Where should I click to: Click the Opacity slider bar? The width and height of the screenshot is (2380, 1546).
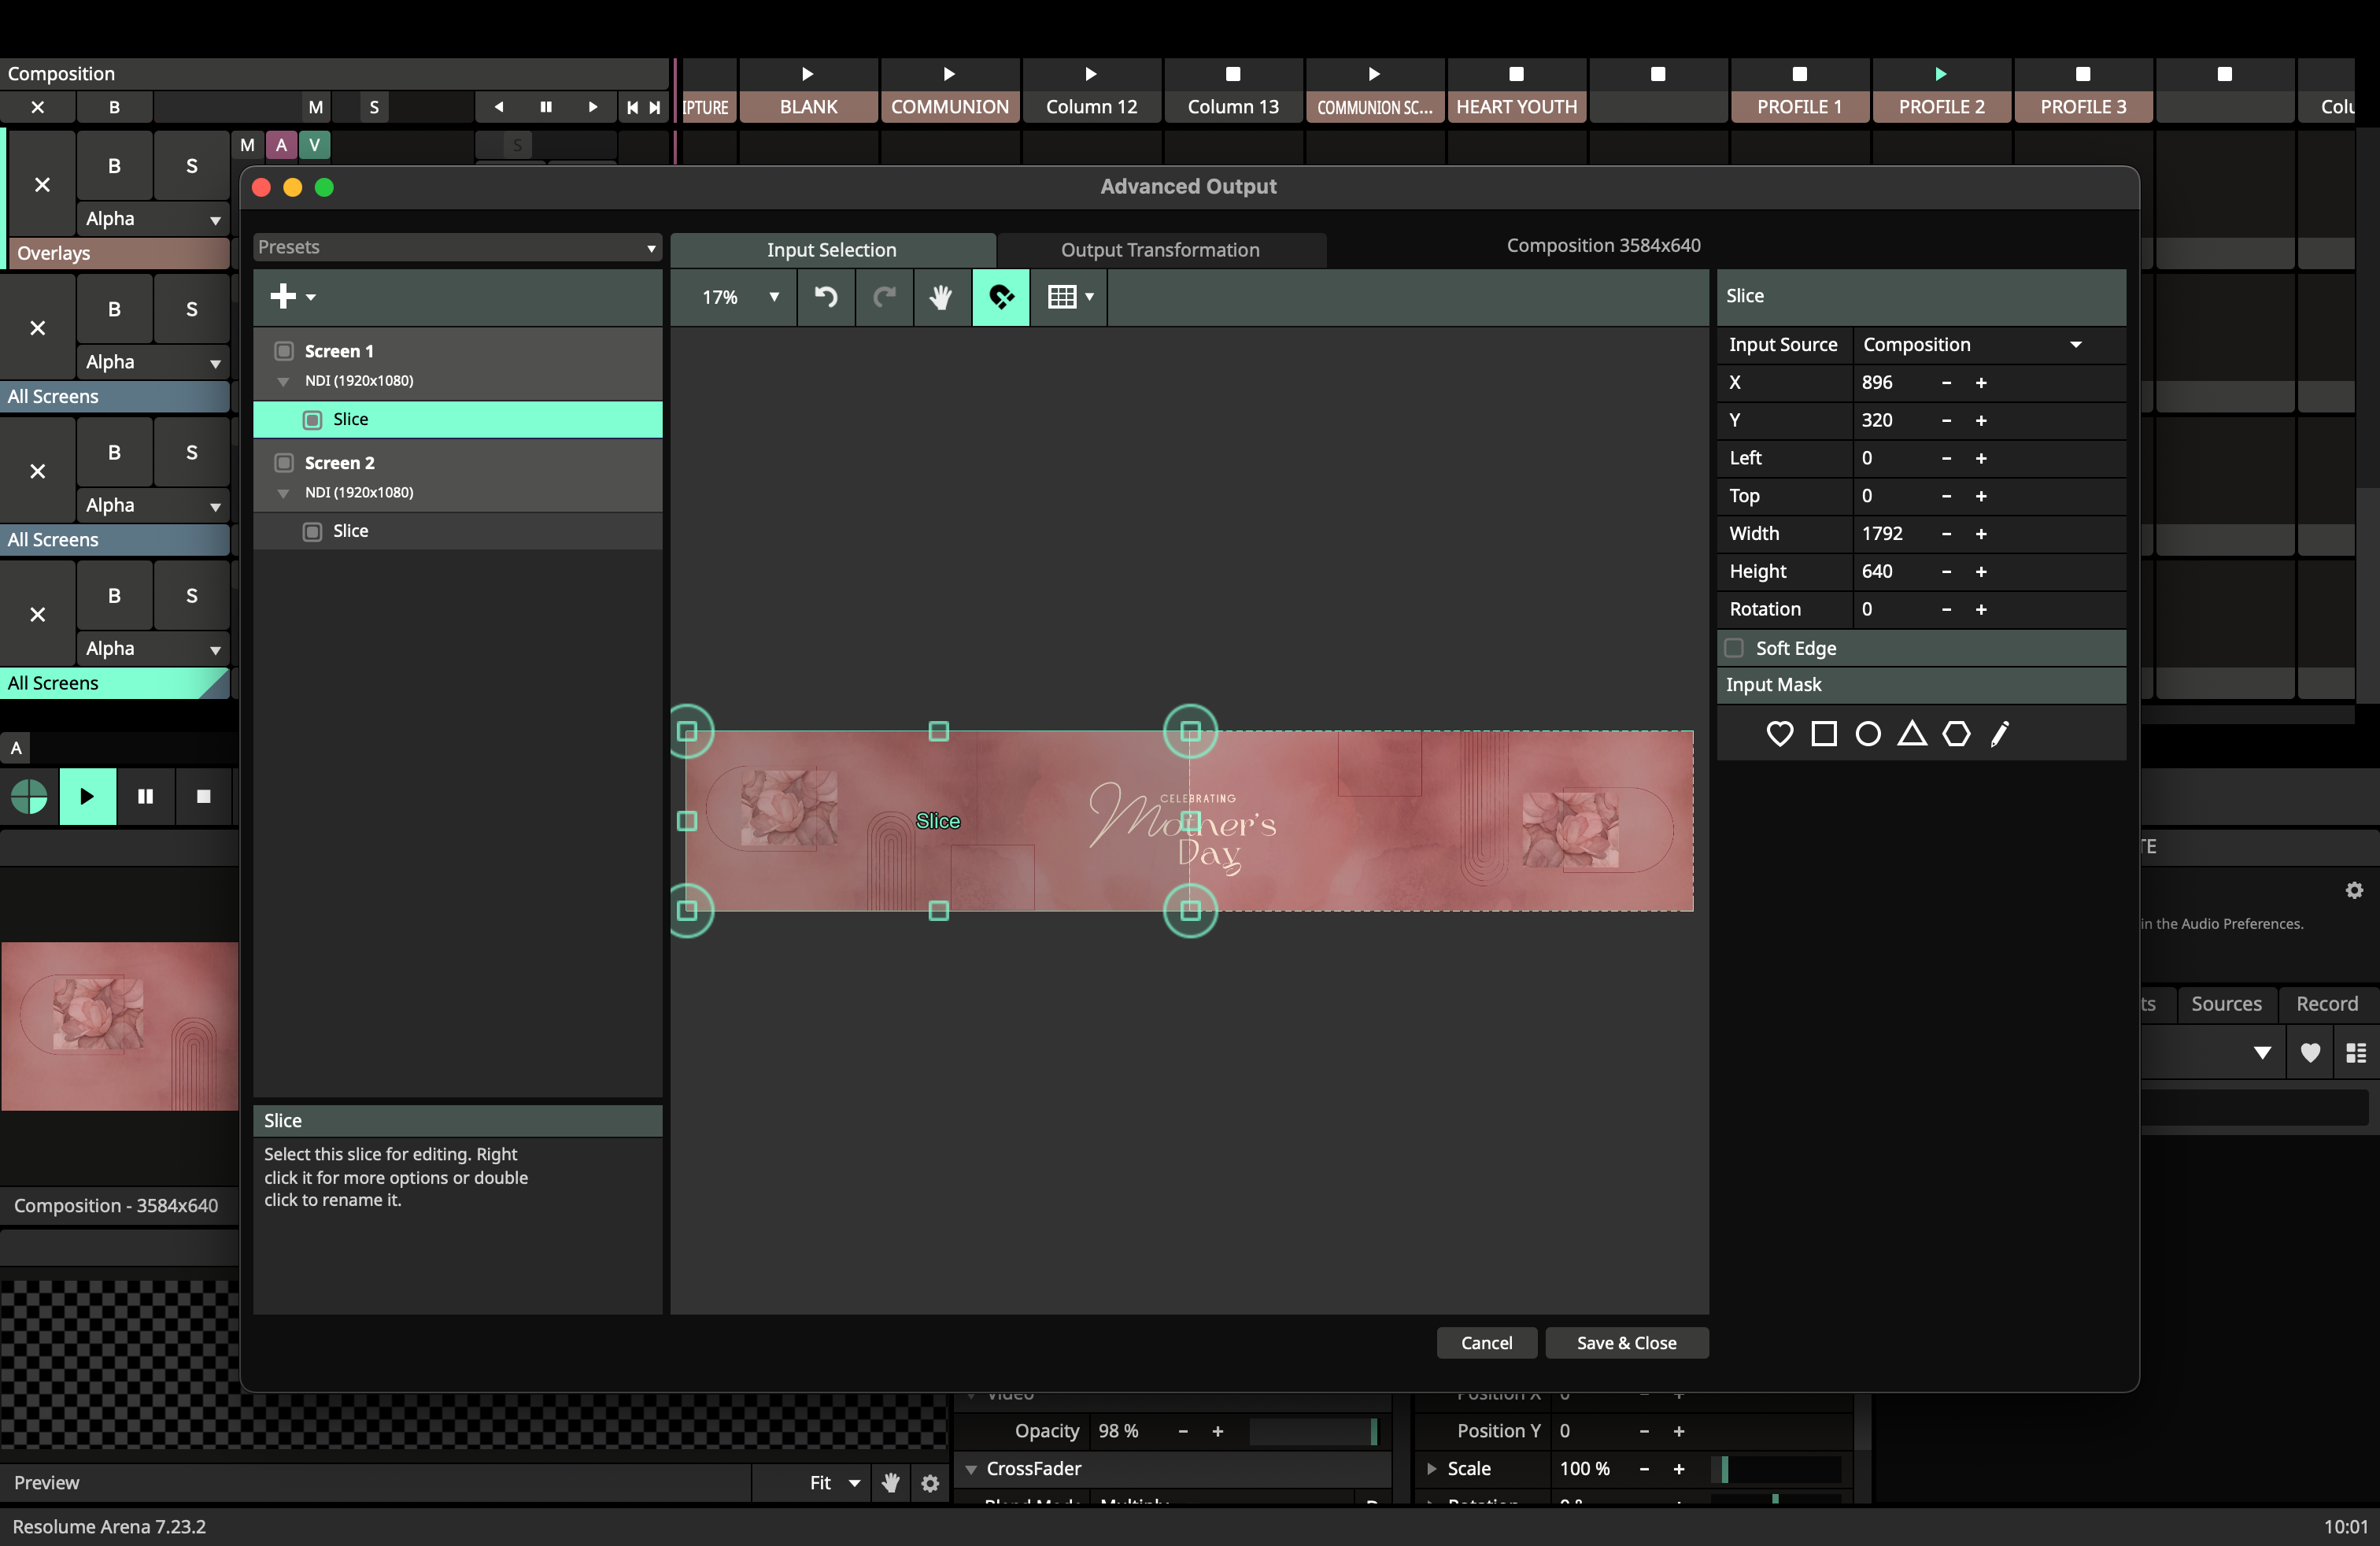[1311, 1430]
